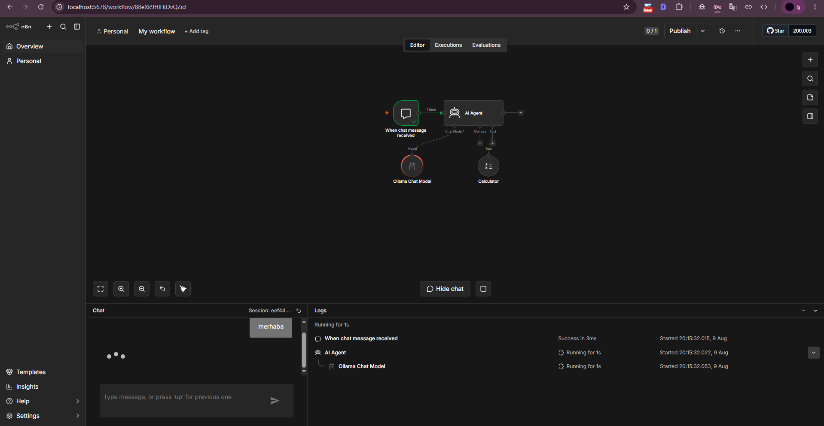Bookmark page with browser star icon
Image resolution: width=824 pixels, height=426 pixels.
click(x=626, y=7)
